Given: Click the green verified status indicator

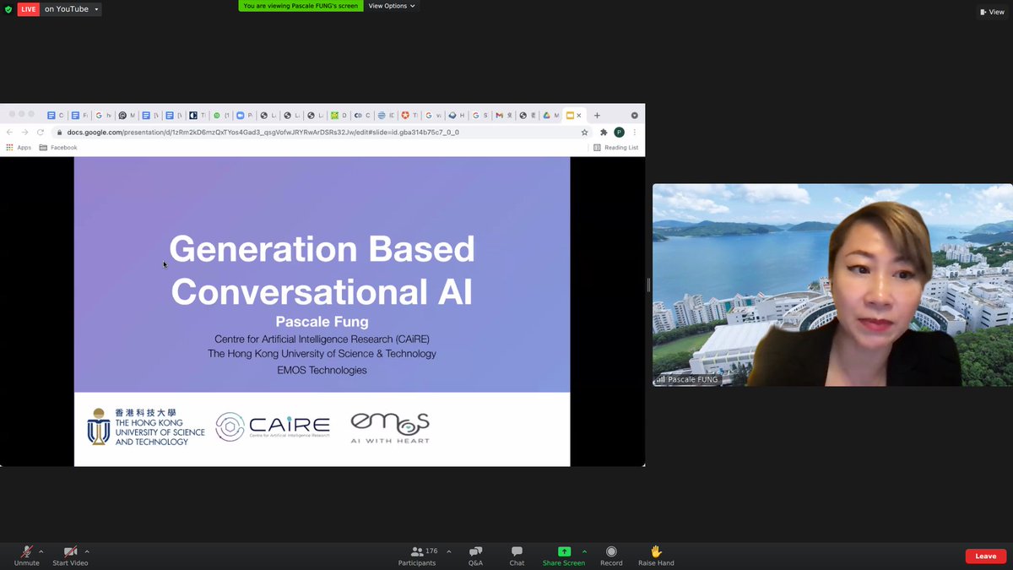Looking at the screenshot, I should point(8,8).
